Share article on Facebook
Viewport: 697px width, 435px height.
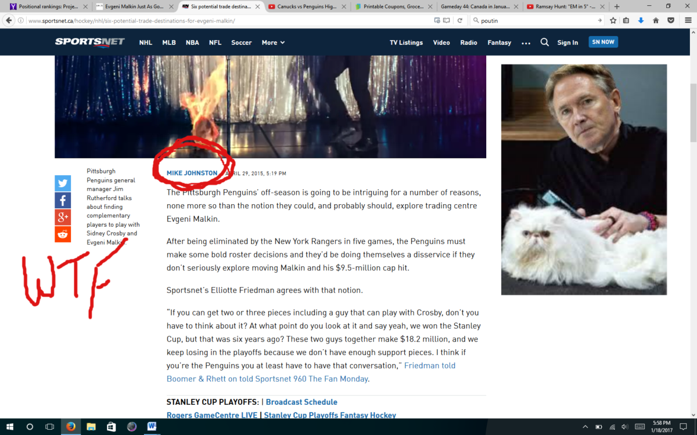point(63,201)
